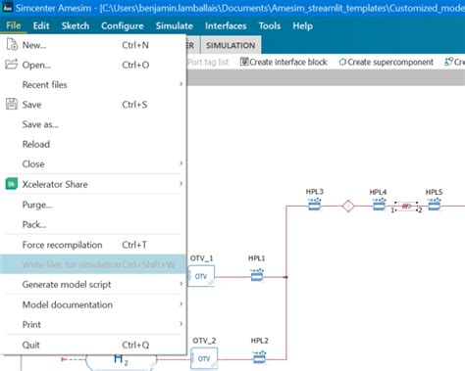Expand the Xcelerator Share submenu
This screenshot has height=371, width=465.
click(x=93, y=184)
